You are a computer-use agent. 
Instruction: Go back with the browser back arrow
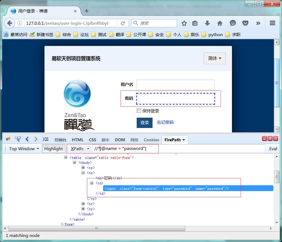tap(9, 23)
